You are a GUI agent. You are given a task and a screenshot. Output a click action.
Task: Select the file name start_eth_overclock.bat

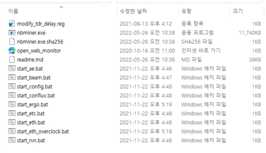tap(43, 131)
